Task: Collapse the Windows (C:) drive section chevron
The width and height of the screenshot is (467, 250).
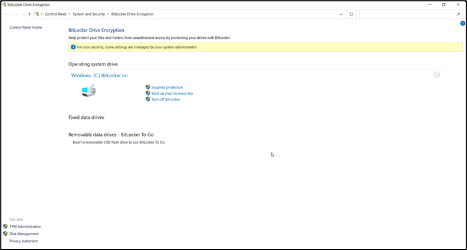Action: point(436,75)
